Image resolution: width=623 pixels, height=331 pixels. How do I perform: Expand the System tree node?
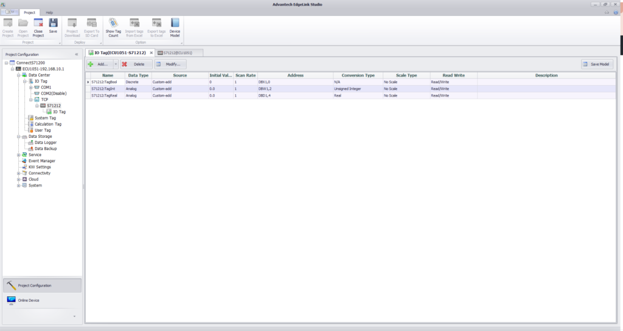pyautogui.click(x=18, y=185)
